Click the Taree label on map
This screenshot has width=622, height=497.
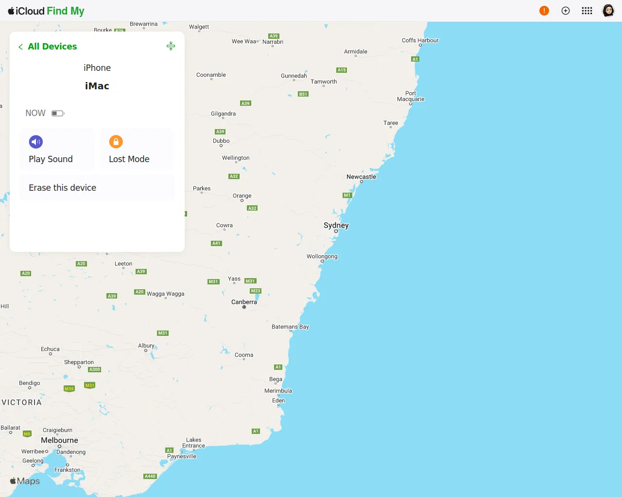click(391, 123)
